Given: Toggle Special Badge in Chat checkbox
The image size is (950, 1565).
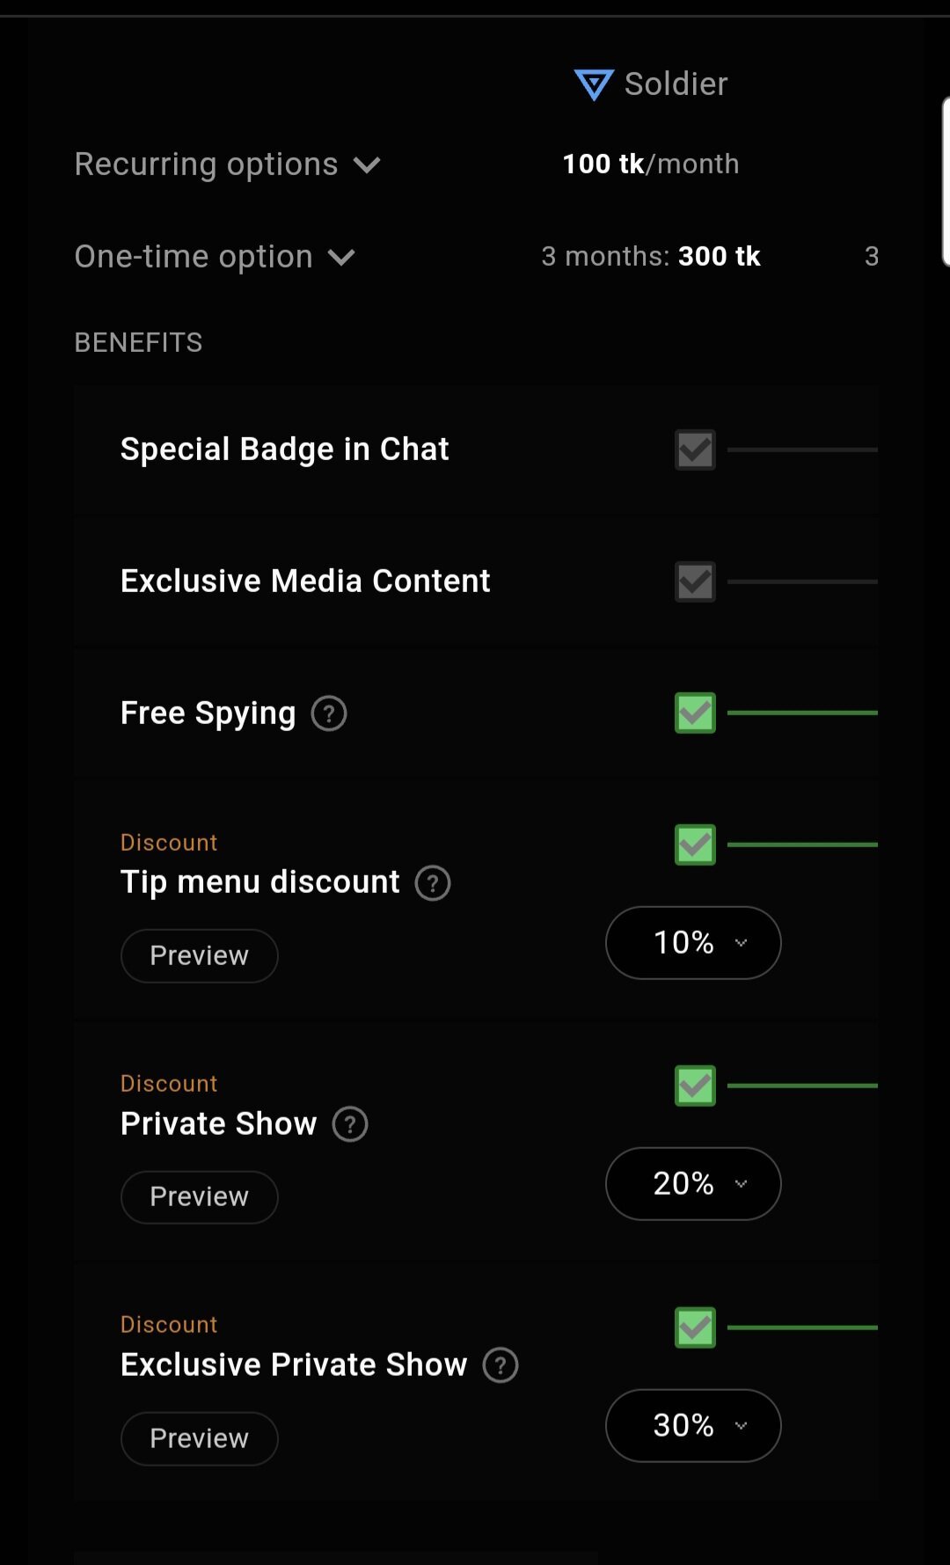Looking at the screenshot, I should click(695, 450).
